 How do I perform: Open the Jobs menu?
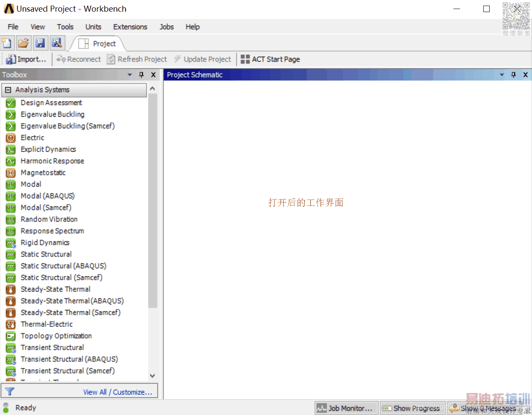click(167, 27)
